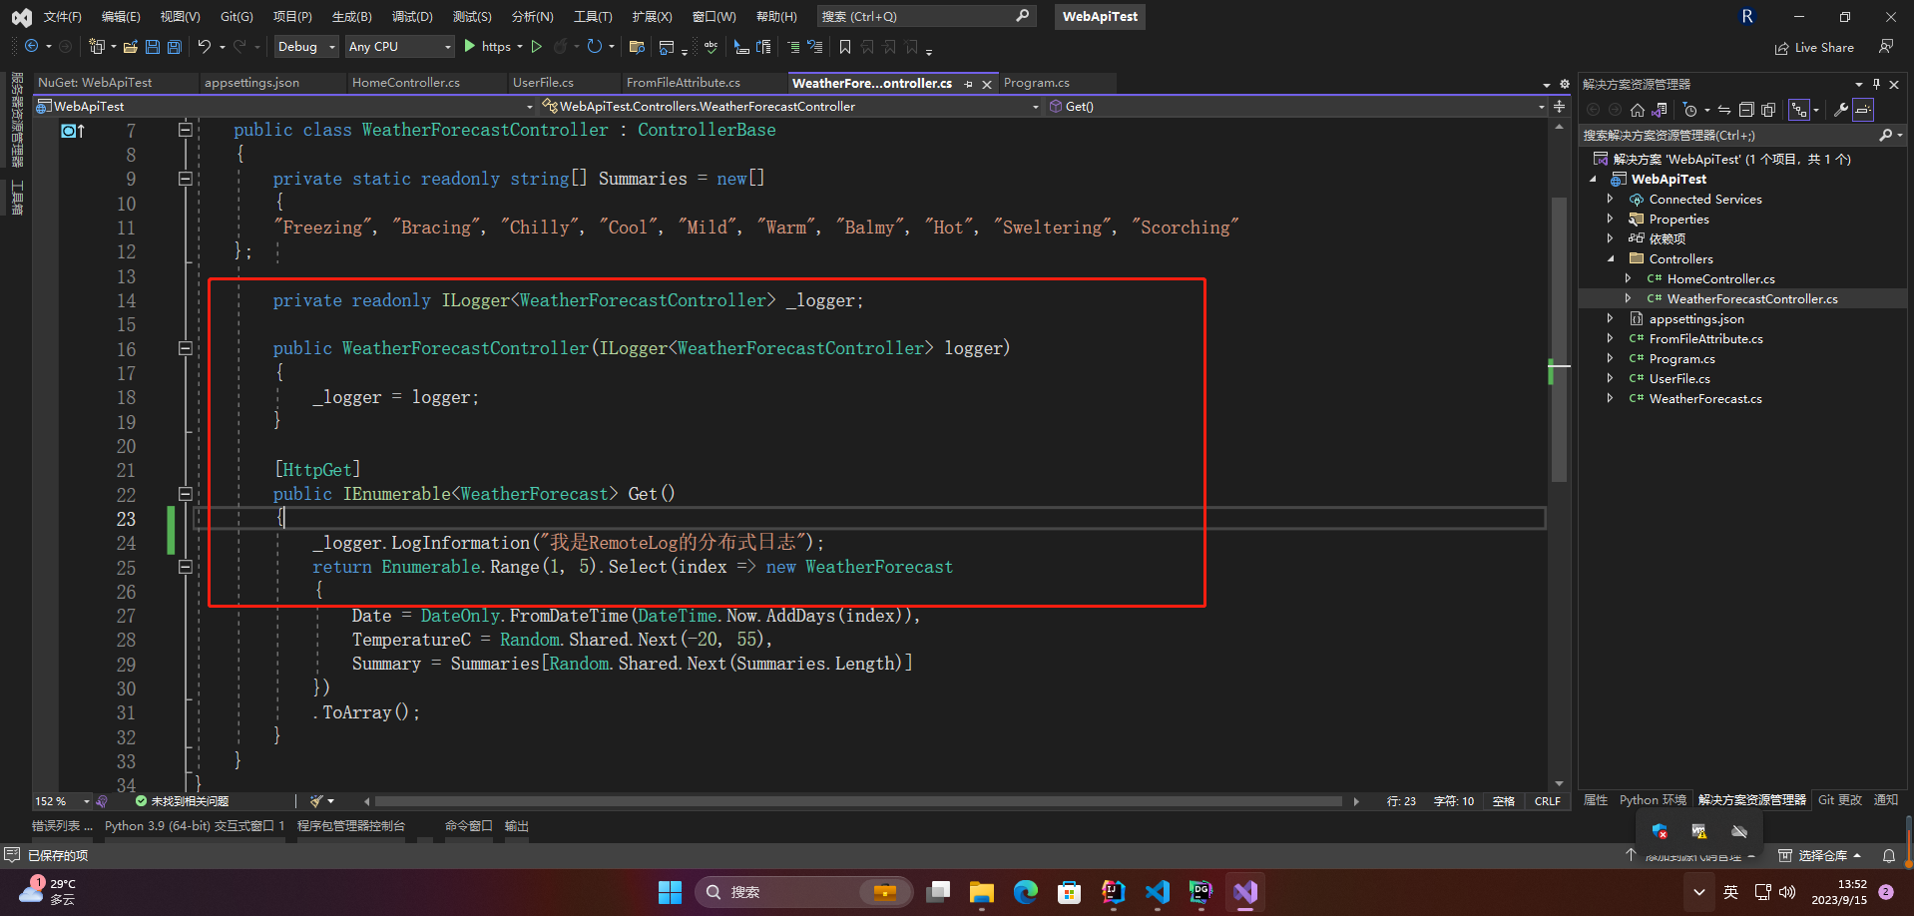Open the Git(G) menu

pos(237,17)
